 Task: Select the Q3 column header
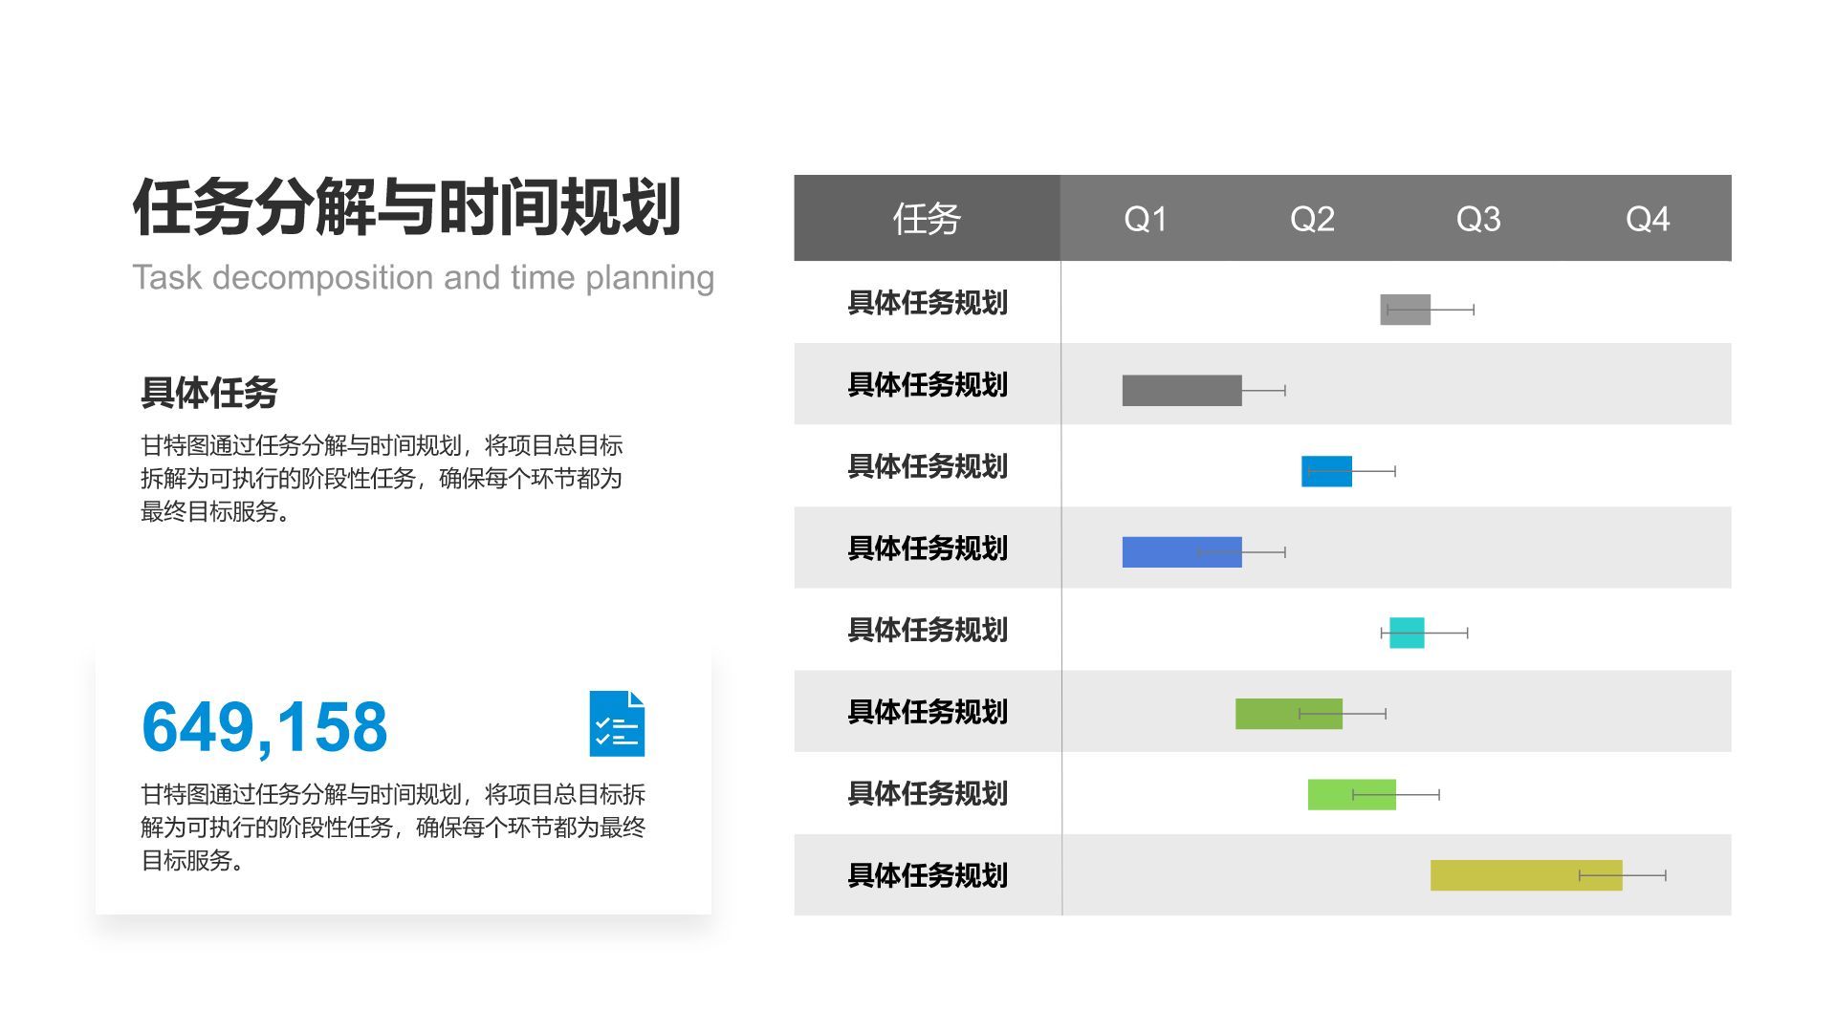[x=1478, y=219]
